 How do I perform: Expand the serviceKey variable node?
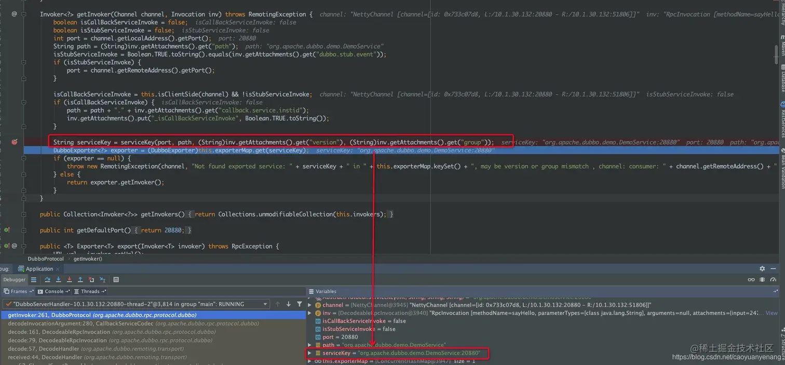310,353
